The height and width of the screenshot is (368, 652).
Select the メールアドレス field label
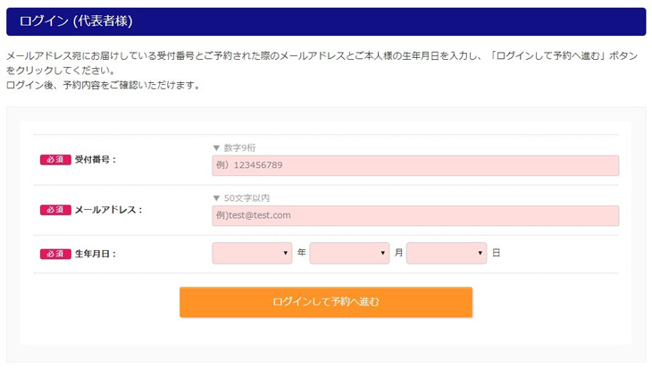click(108, 210)
